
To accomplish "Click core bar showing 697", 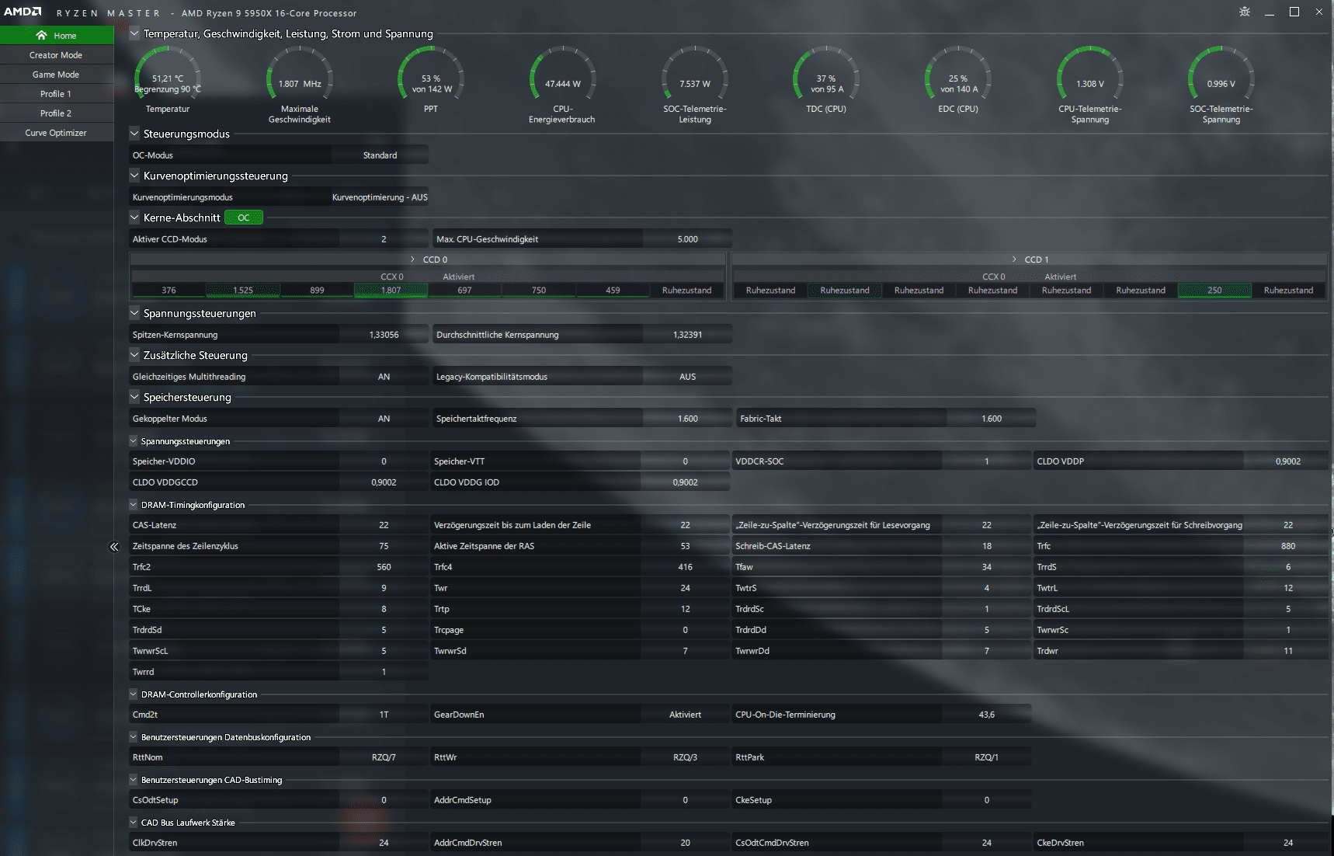I will [x=465, y=291].
